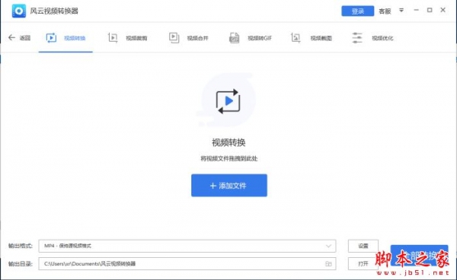Screen dimensions: 457x280
Task: Select the 视频裁剪 crop icon
Action: click(113, 38)
